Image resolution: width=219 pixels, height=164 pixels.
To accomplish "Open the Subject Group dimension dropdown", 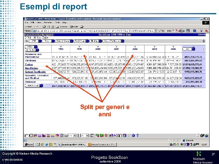I will (x=64, y=41).
